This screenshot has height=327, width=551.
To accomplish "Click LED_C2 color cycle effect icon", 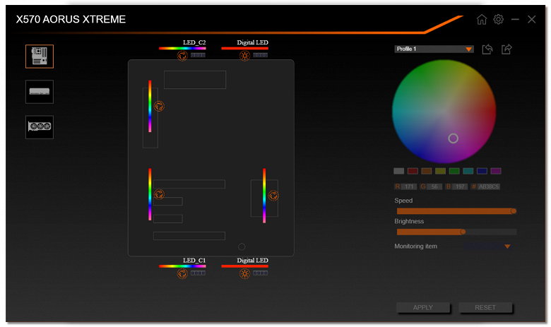I will [182, 56].
